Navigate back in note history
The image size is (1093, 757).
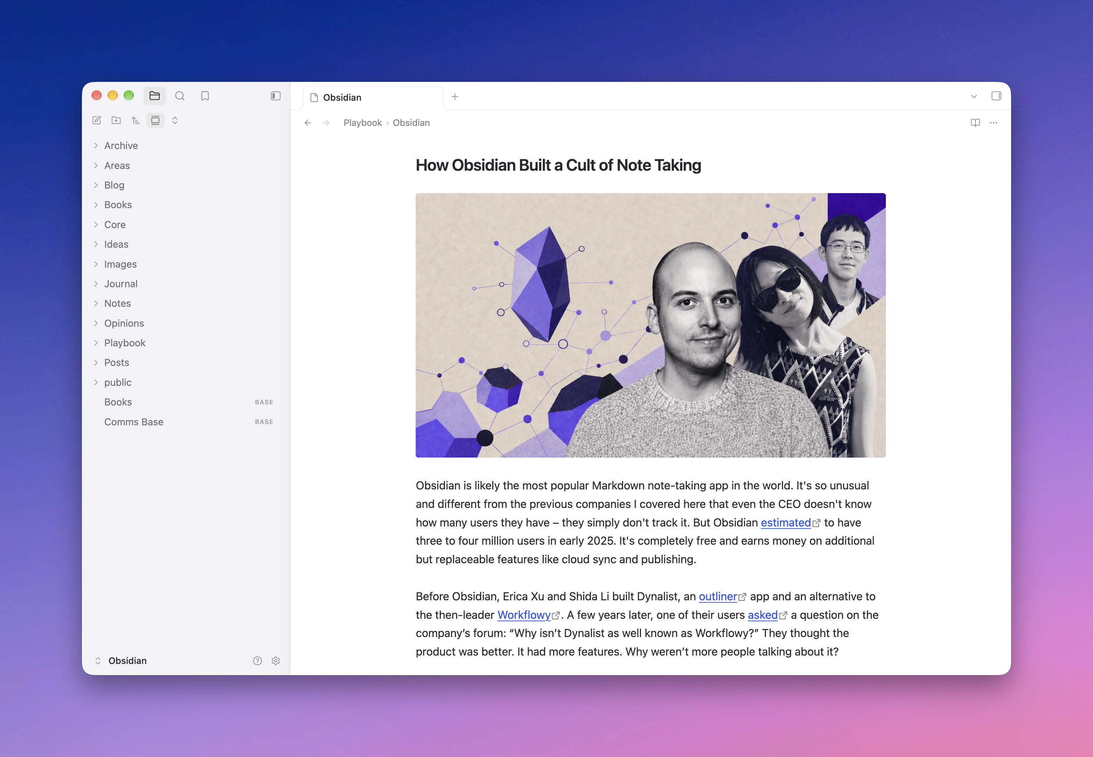[308, 123]
